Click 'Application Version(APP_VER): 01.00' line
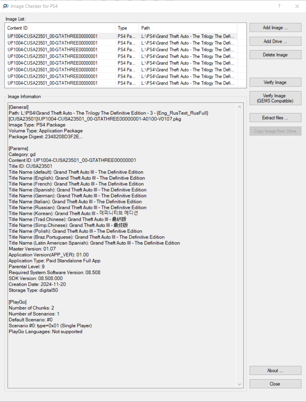The width and height of the screenshot is (306, 402). pos(49,255)
